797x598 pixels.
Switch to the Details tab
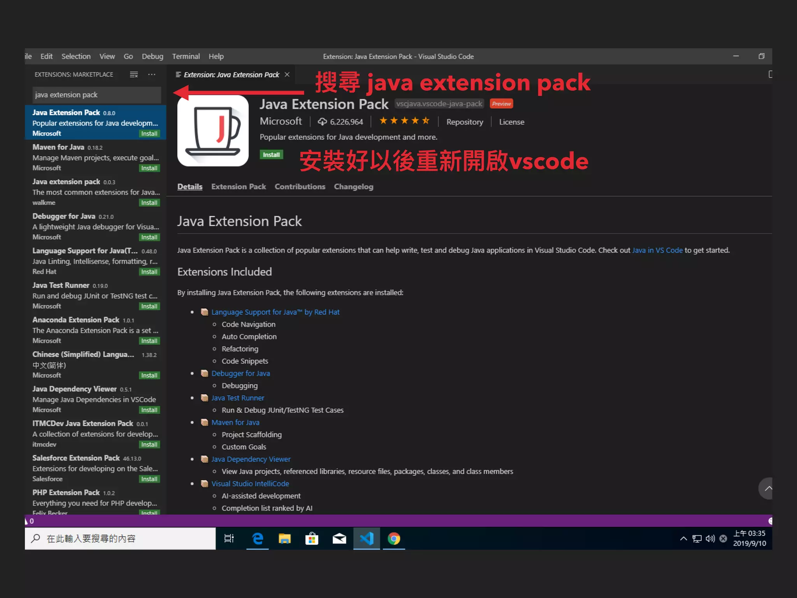click(x=190, y=186)
